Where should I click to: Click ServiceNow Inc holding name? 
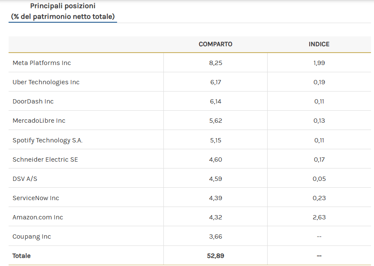(36, 198)
